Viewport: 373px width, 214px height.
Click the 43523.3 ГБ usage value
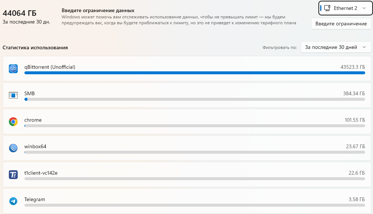(353, 67)
